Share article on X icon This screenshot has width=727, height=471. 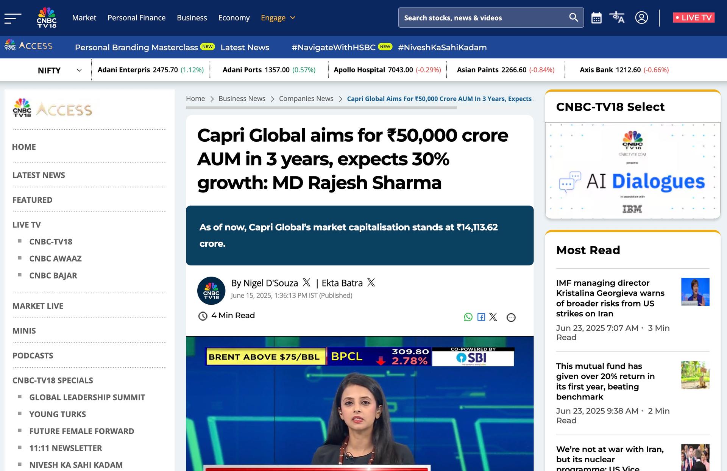[493, 317]
